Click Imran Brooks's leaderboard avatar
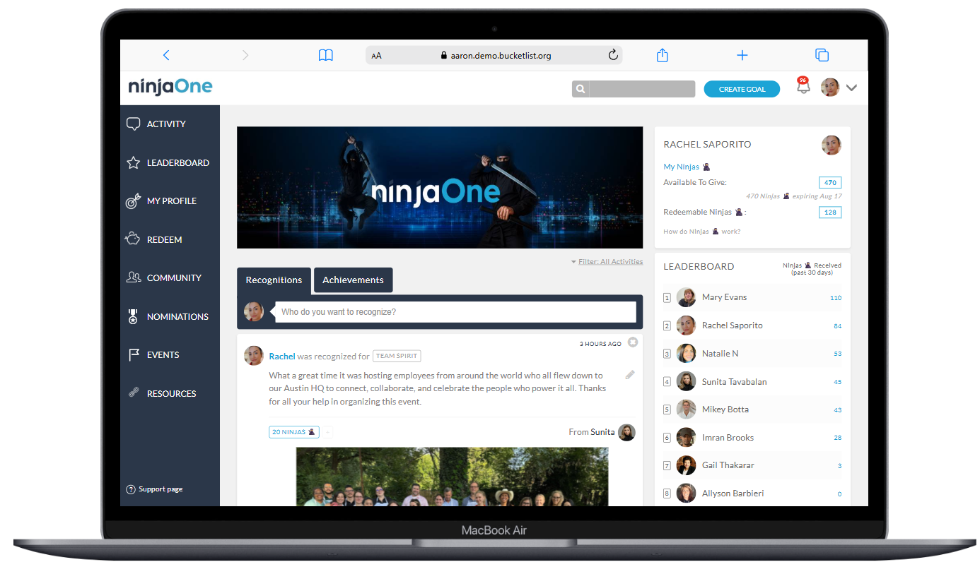Image resolution: width=980 pixels, height=574 pixels. pos(686,438)
